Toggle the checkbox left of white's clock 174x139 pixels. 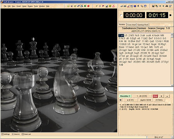click(x=121, y=15)
